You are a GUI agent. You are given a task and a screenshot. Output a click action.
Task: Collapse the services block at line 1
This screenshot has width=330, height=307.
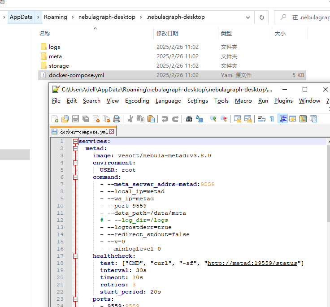tap(75, 142)
